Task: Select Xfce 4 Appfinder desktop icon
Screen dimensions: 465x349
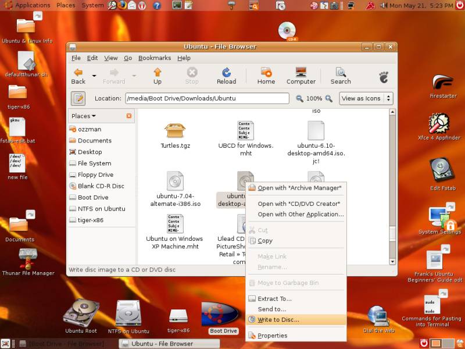Action: (439, 127)
